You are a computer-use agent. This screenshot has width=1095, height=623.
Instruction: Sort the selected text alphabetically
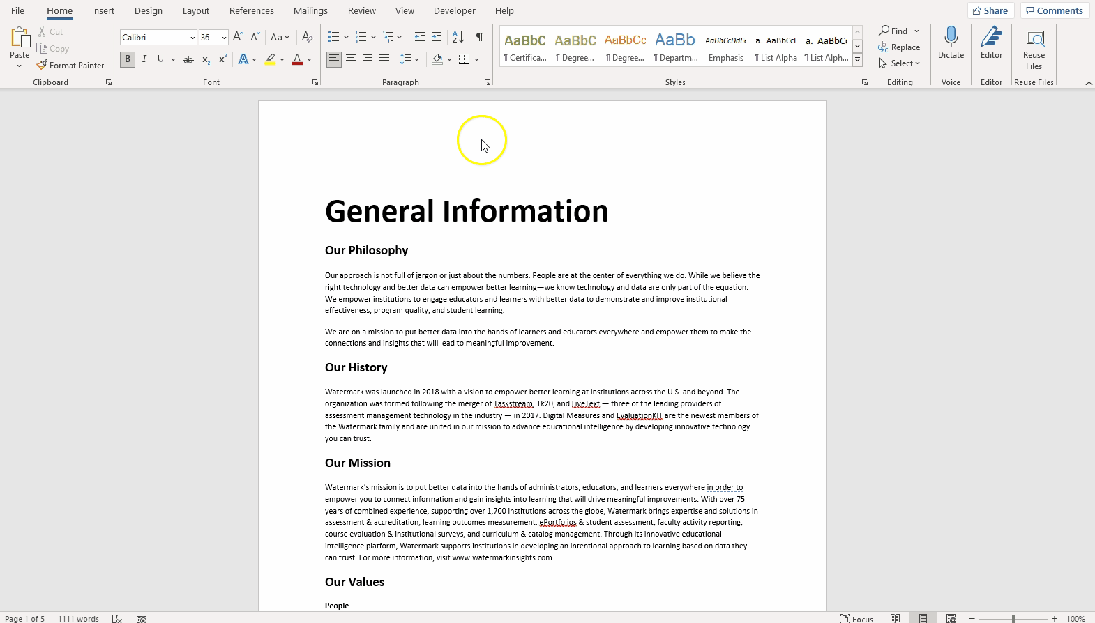click(x=458, y=37)
